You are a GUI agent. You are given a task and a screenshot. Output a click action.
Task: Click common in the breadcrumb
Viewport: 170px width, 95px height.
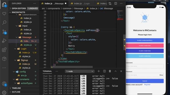(x=67, y=8)
